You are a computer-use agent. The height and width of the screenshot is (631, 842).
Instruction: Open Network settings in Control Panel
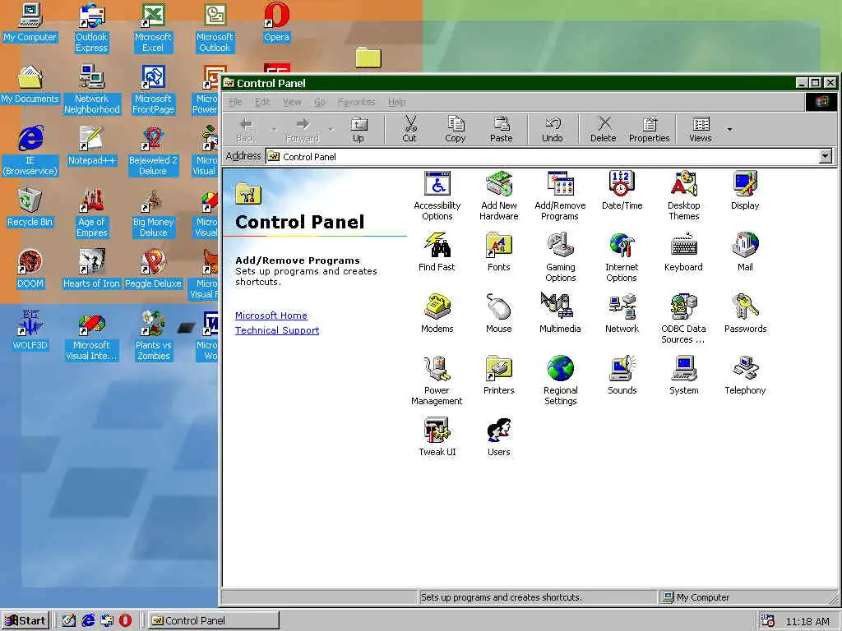pos(622,314)
